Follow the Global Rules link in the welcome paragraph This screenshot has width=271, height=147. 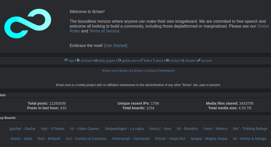263,26
